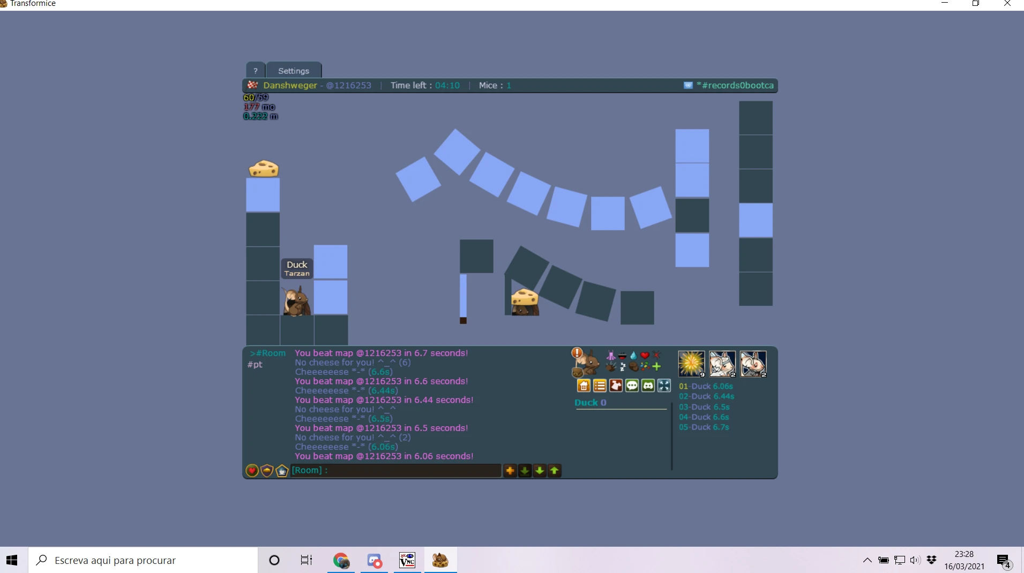
Task: Open the Discord button
Action: (648, 386)
